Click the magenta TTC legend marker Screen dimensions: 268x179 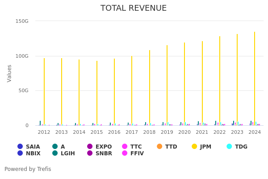click(125, 147)
